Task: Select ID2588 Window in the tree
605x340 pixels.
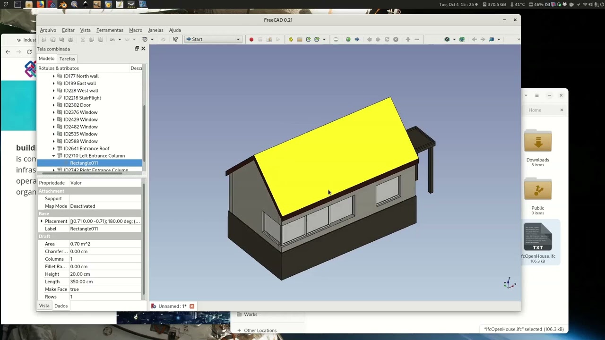Action: pyautogui.click(x=80, y=141)
